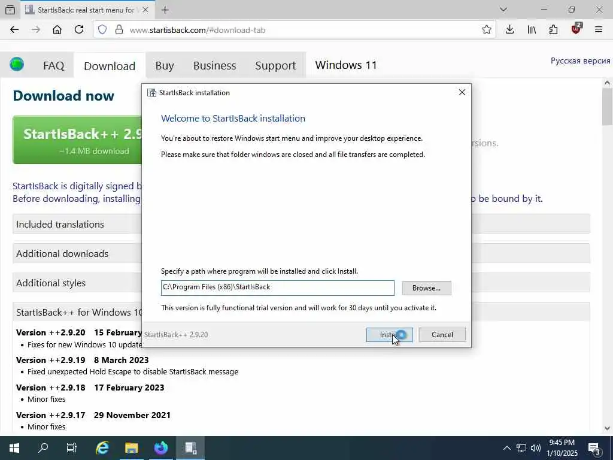Open a new browser tab

point(165,10)
